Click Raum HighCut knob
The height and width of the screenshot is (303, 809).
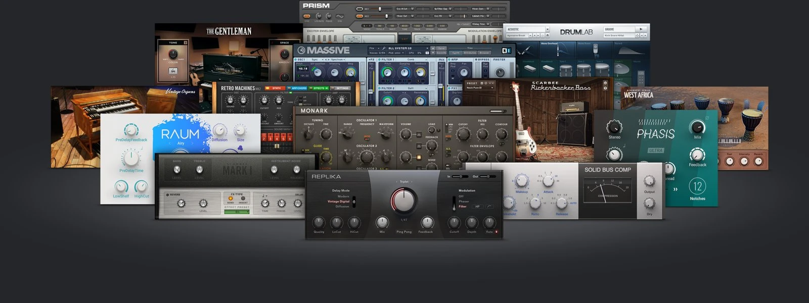[141, 187]
